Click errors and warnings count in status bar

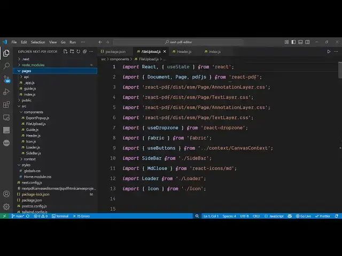(41, 216)
